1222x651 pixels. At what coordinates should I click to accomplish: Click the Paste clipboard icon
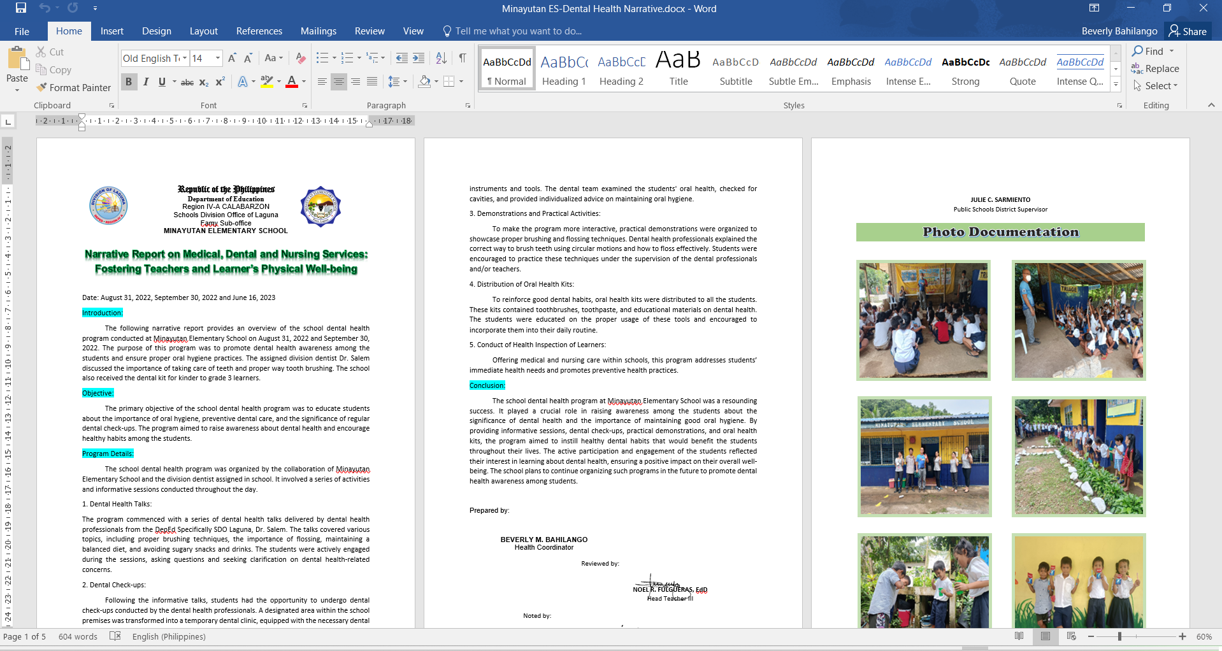click(17, 58)
